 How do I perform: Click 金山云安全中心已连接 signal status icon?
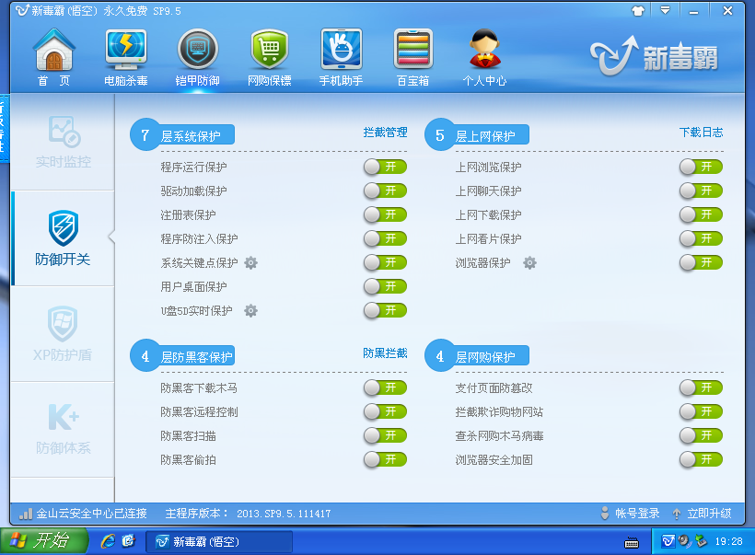(26, 514)
